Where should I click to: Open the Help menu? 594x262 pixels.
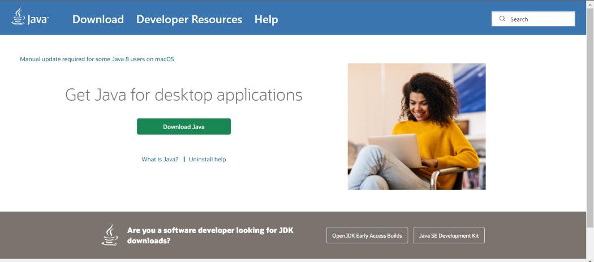tap(266, 19)
